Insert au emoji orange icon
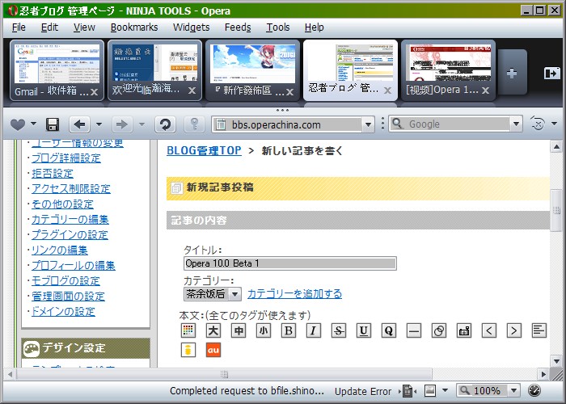The height and width of the screenshot is (404, 566). click(213, 350)
